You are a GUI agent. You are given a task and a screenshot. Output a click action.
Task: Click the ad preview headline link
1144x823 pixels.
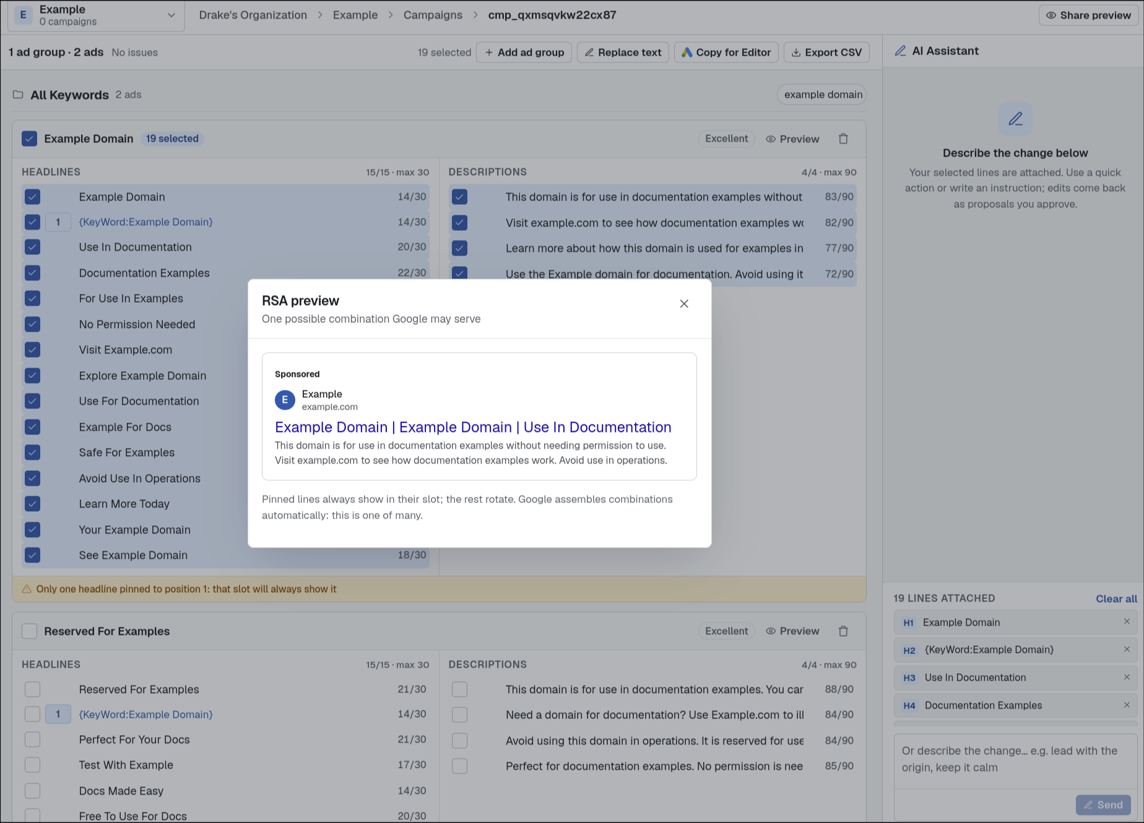point(473,428)
